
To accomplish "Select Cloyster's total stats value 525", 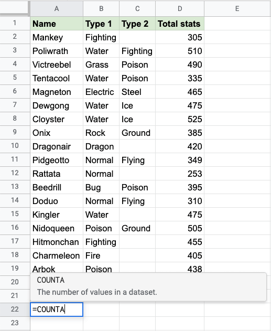I will coord(180,119).
